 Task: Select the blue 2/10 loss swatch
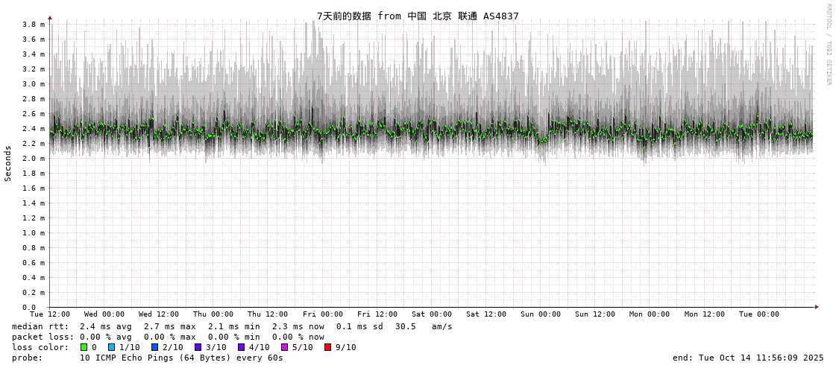pyautogui.click(x=155, y=347)
